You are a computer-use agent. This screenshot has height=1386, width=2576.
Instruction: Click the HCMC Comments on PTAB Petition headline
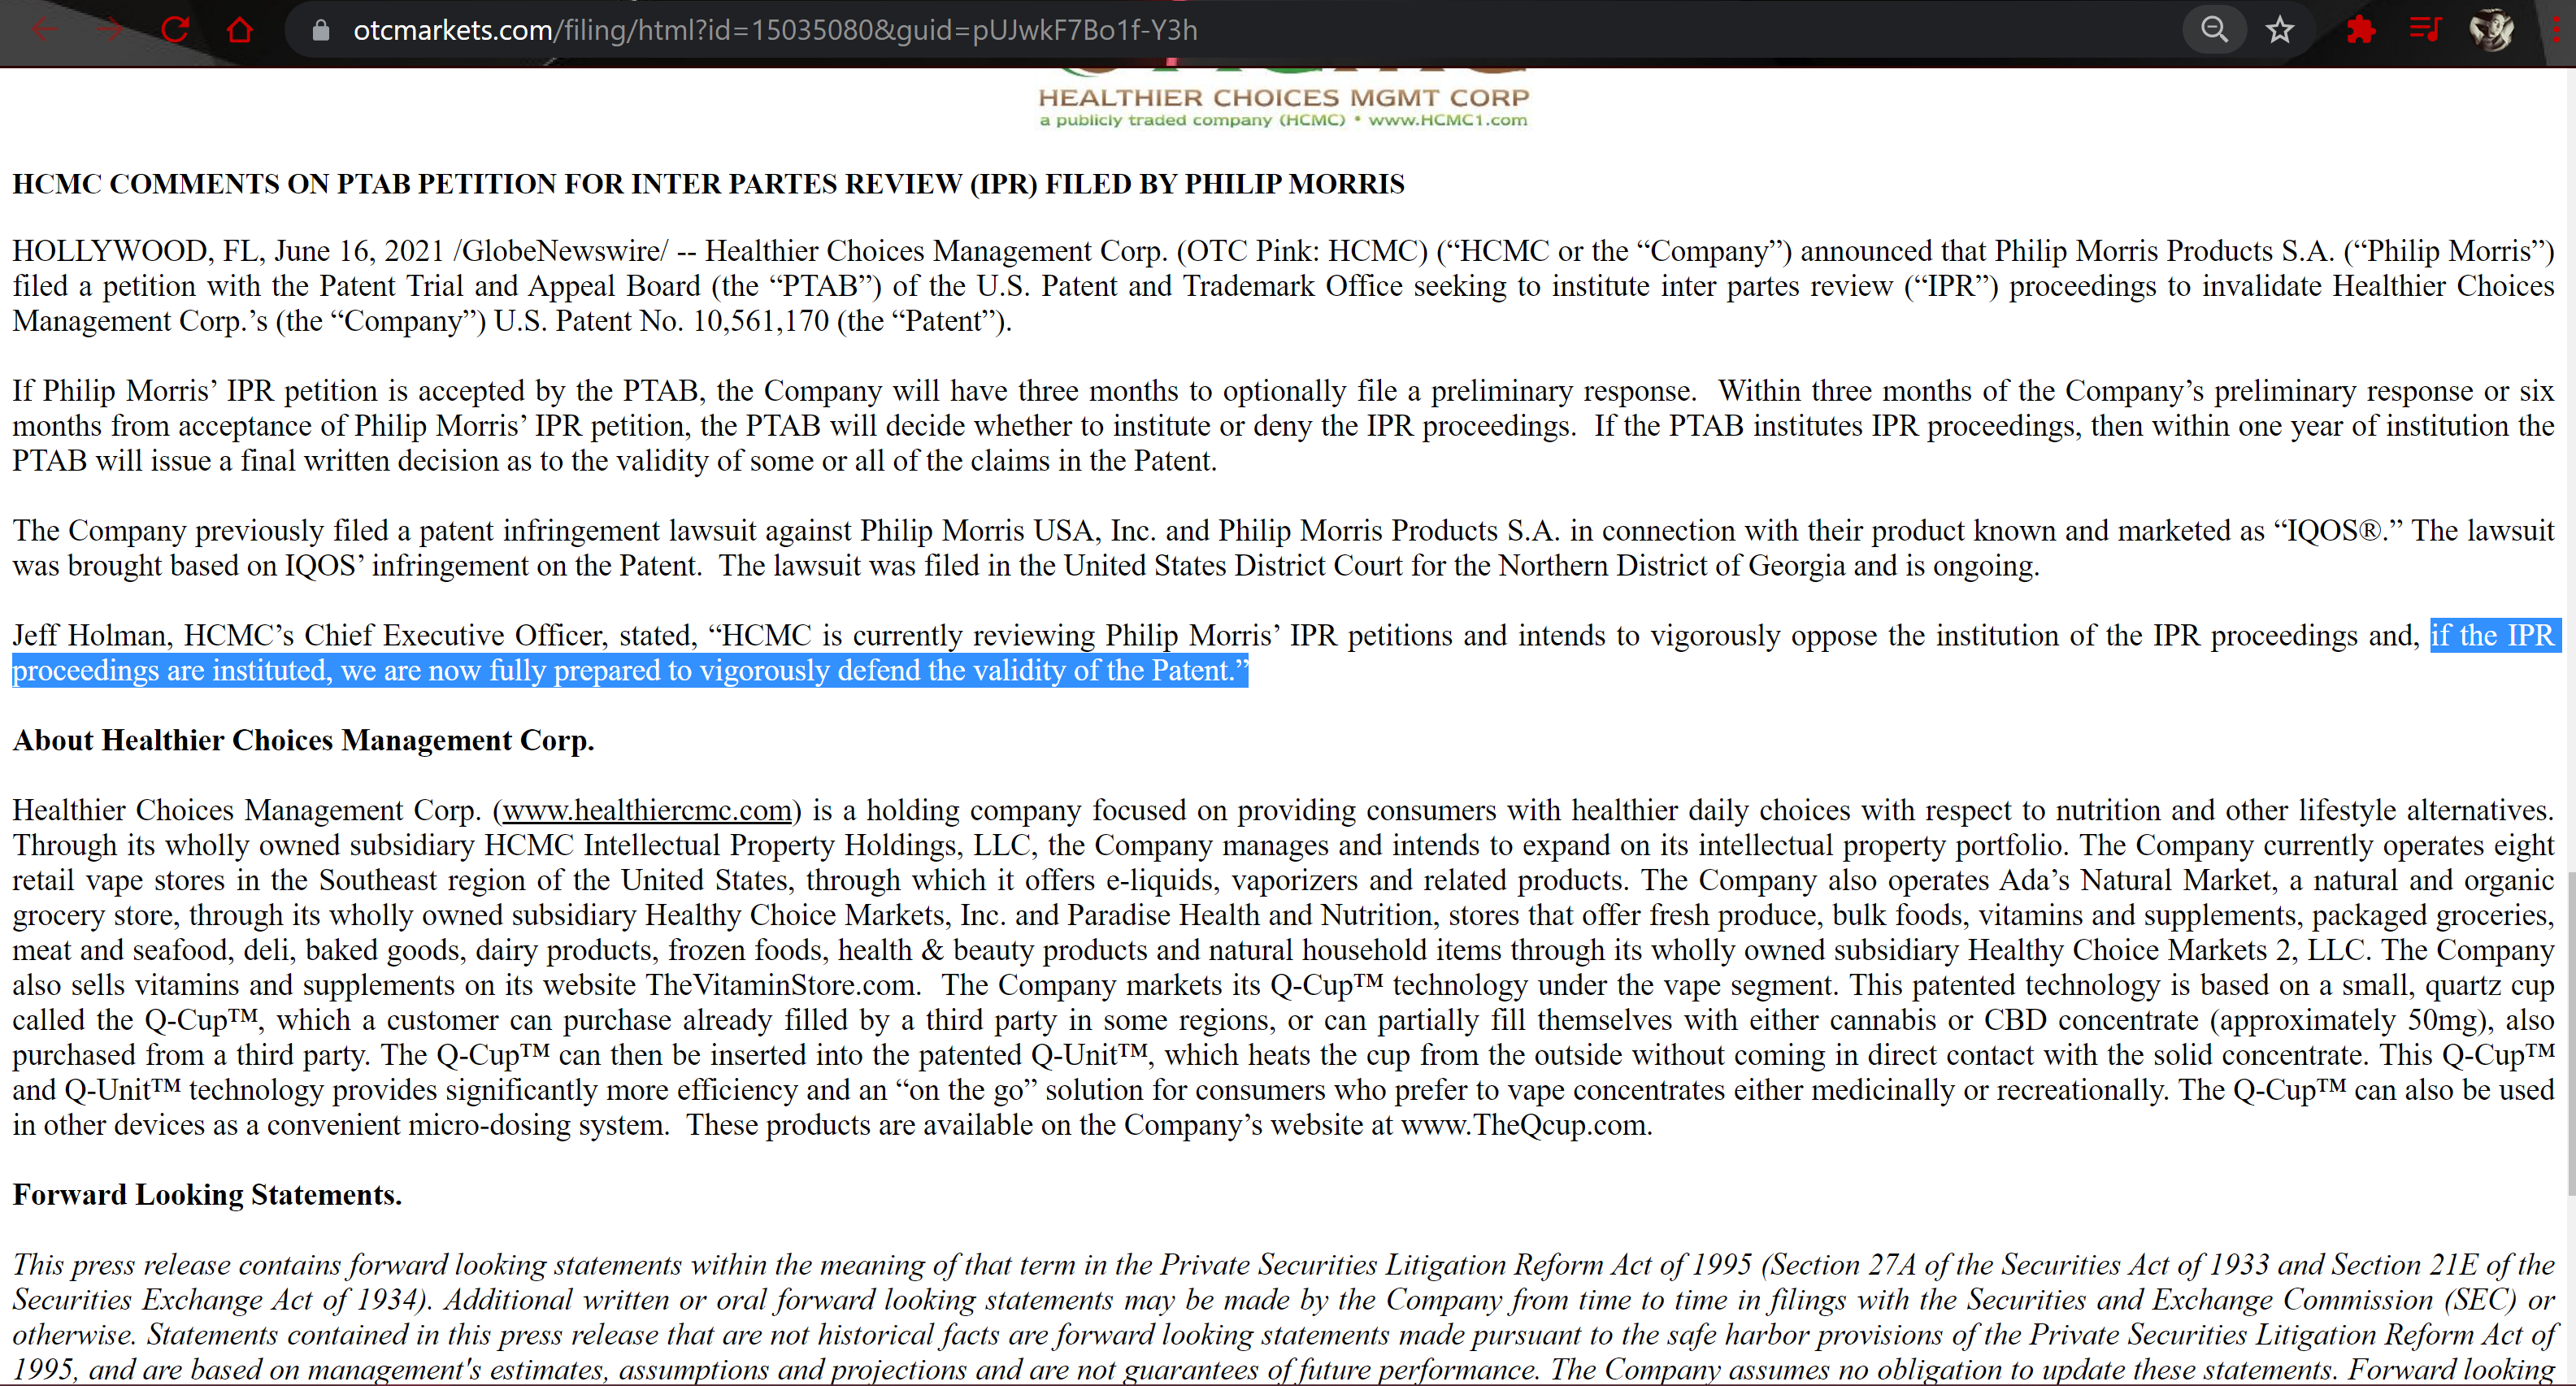[x=708, y=184]
